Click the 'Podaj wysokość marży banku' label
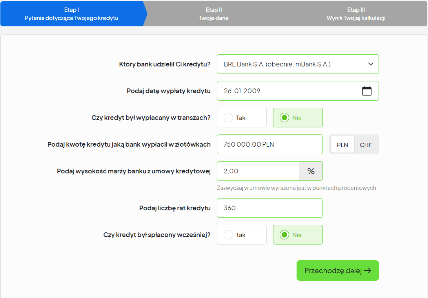 tap(134, 171)
